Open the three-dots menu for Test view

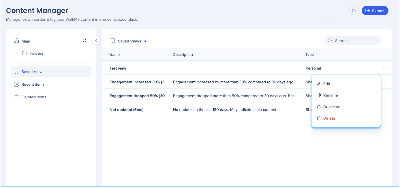[x=385, y=68]
